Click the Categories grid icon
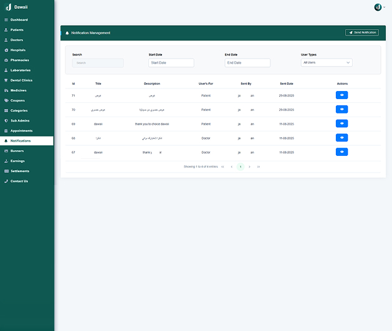 point(6,110)
